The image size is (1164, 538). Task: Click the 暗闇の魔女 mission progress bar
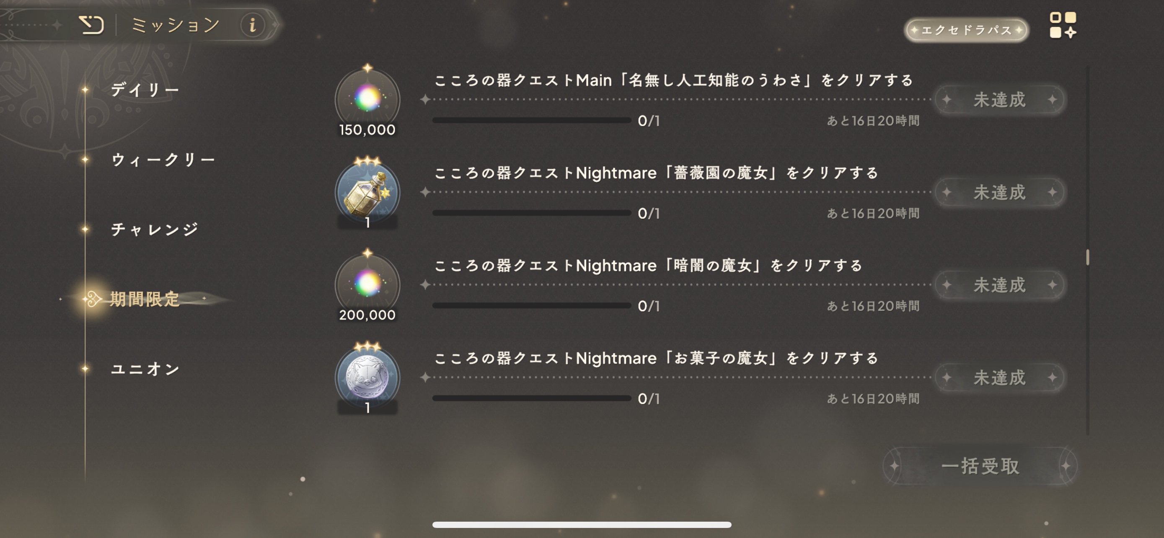[531, 305]
